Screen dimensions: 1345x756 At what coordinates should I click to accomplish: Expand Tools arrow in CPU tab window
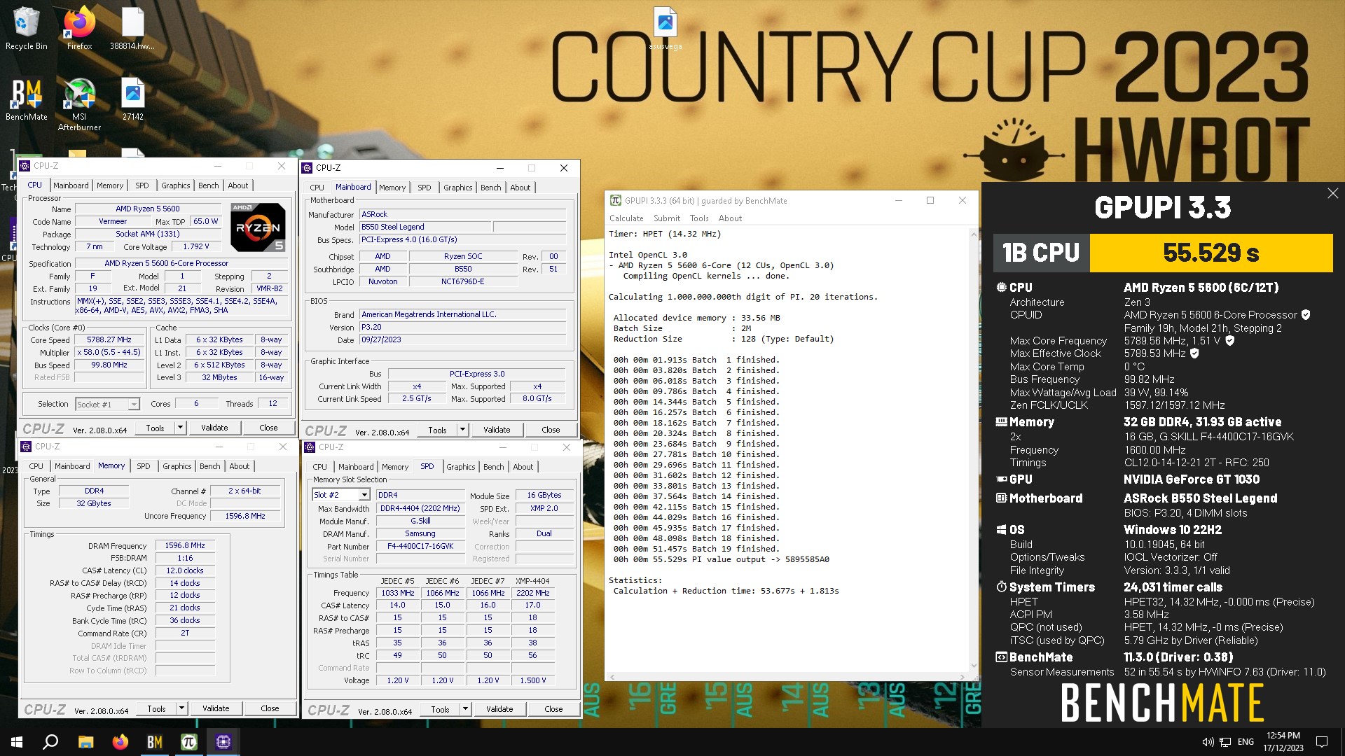click(x=180, y=428)
